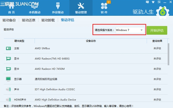Select the 通用即插即用监视器 entry
This screenshot has height=108, width=173.
tap(46, 79)
